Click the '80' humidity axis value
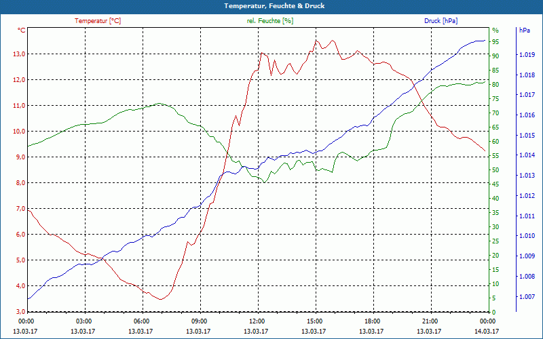 (x=495, y=84)
